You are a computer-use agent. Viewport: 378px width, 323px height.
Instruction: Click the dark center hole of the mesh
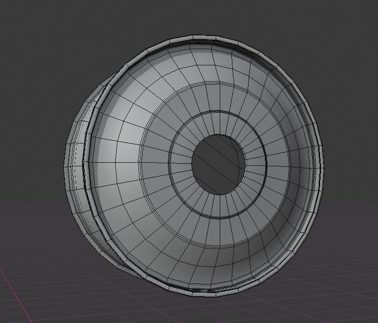tap(219, 164)
